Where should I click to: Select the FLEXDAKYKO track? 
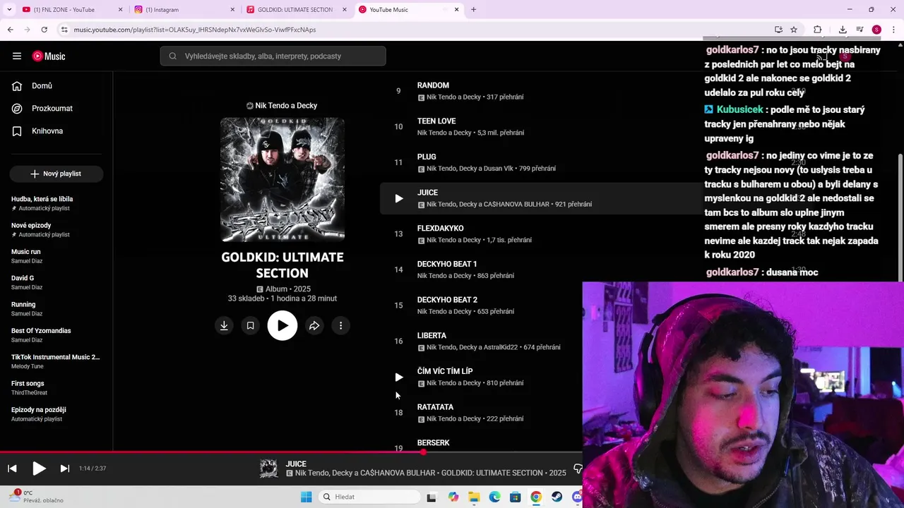click(440, 228)
